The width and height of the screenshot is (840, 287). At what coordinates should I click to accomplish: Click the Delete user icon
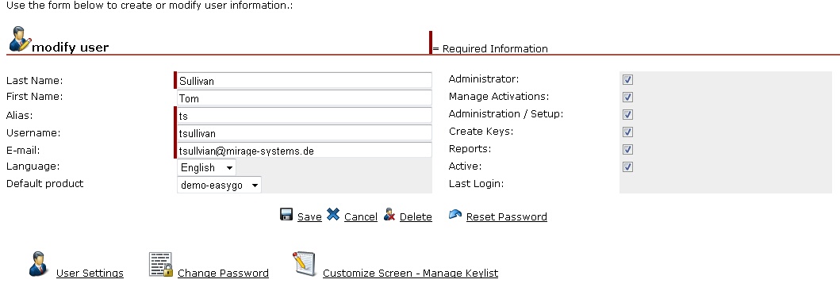point(389,215)
